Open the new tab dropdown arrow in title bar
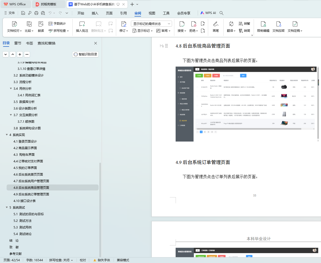 point(137,4)
